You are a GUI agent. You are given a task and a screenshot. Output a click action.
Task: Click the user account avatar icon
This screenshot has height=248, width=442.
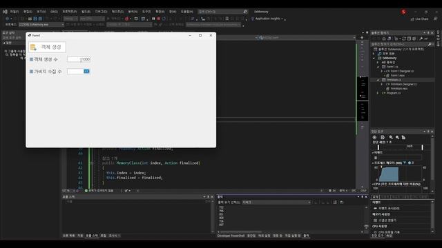pos(403,12)
